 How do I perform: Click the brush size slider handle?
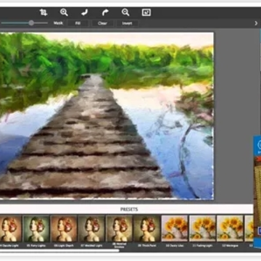click(x=31, y=23)
